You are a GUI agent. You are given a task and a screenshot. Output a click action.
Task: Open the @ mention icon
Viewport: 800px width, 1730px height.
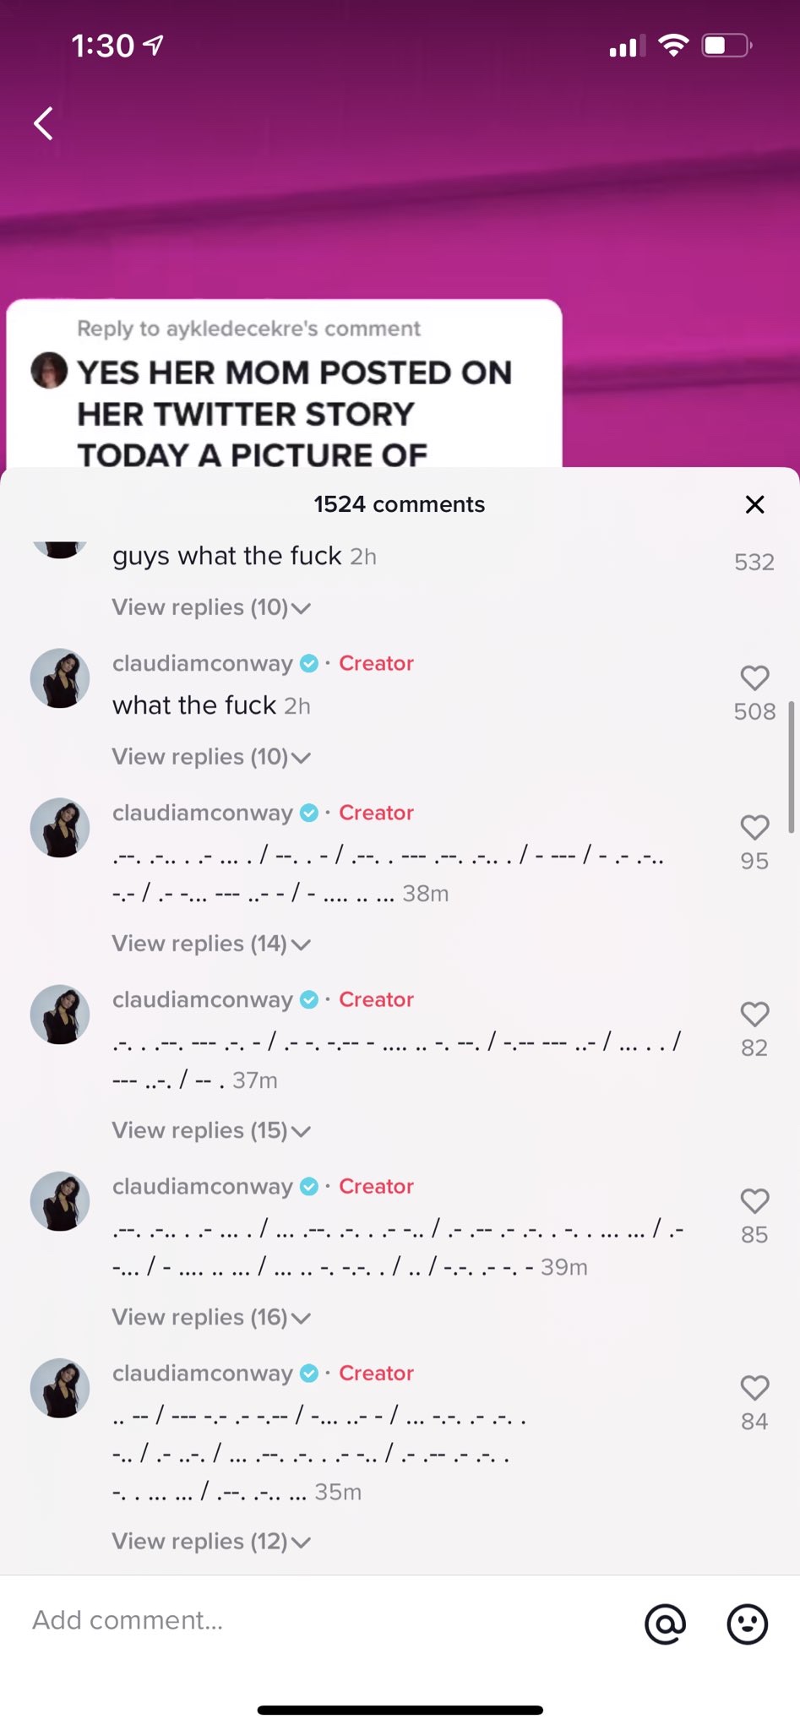pos(665,1624)
